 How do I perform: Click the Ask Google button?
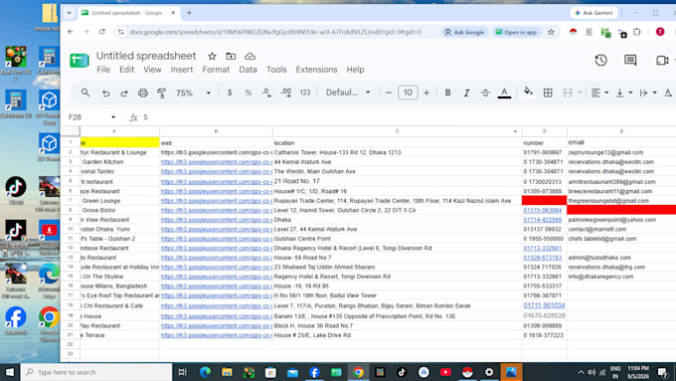464,32
